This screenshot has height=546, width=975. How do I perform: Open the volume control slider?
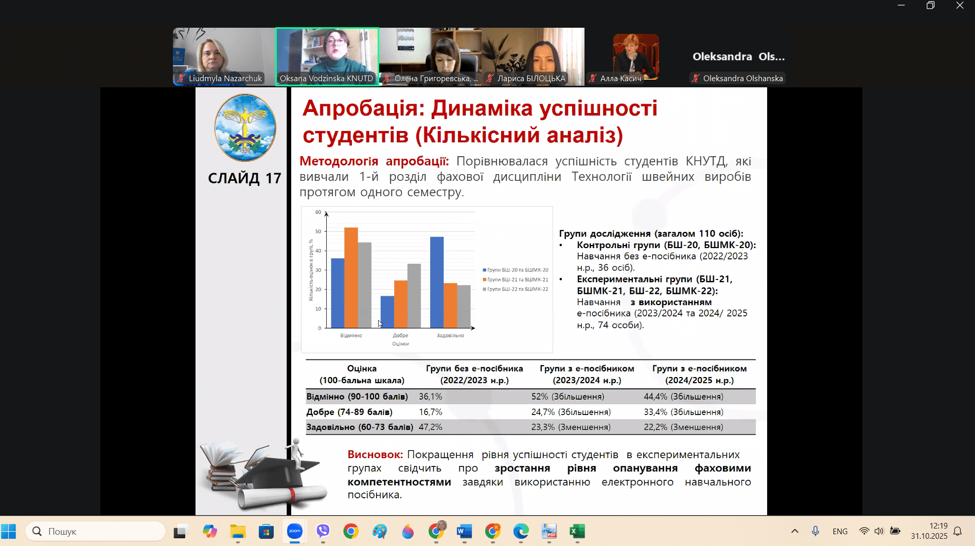(x=879, y=531)
